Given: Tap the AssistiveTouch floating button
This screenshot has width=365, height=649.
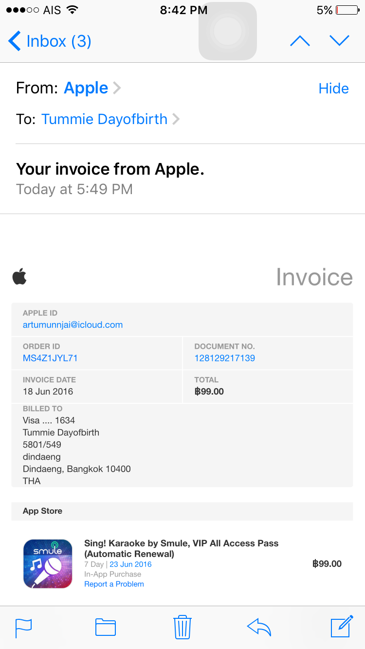Looking at the screenshot, I should click(227, 31).
